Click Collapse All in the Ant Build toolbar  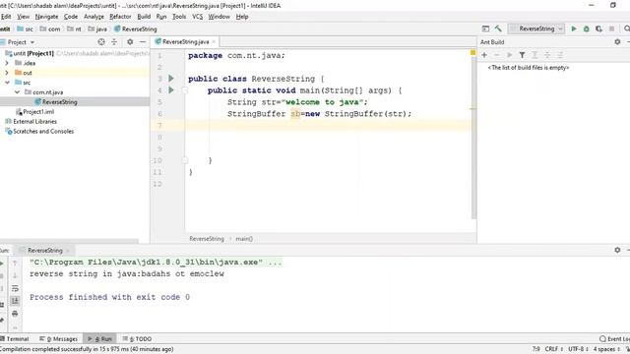click(547, 55)
